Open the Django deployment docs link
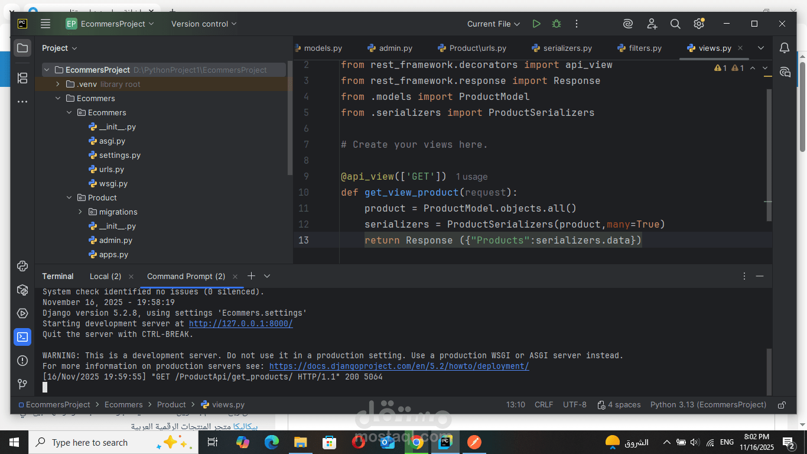807x454 pixels. (399, 367)
